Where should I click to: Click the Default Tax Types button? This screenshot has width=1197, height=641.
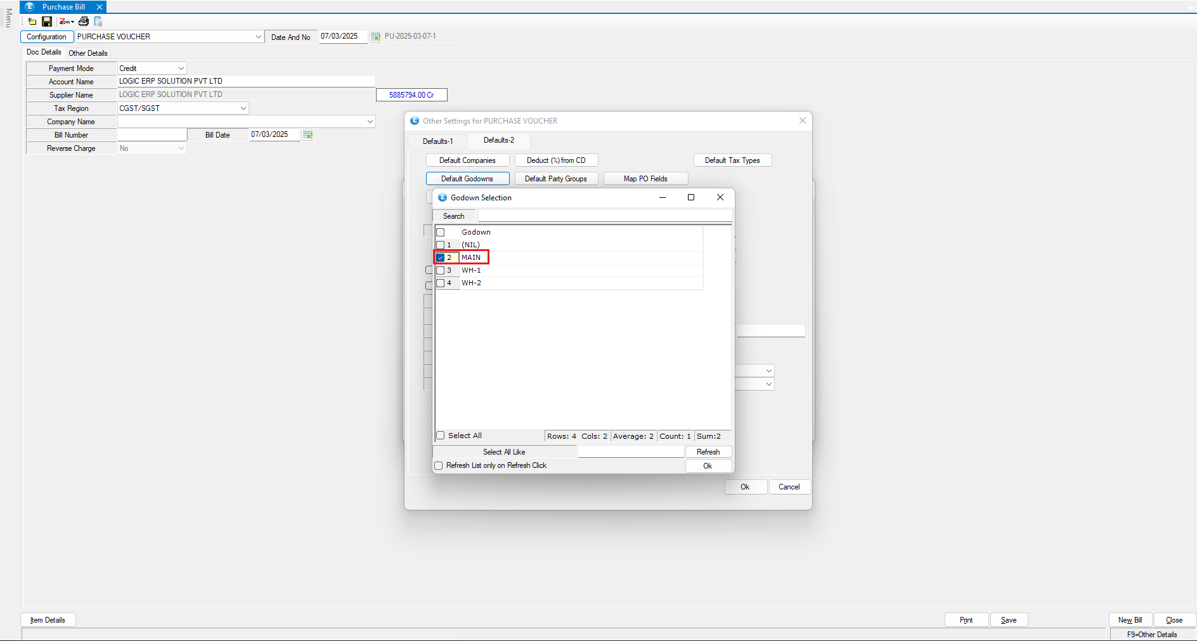[732, 160]
